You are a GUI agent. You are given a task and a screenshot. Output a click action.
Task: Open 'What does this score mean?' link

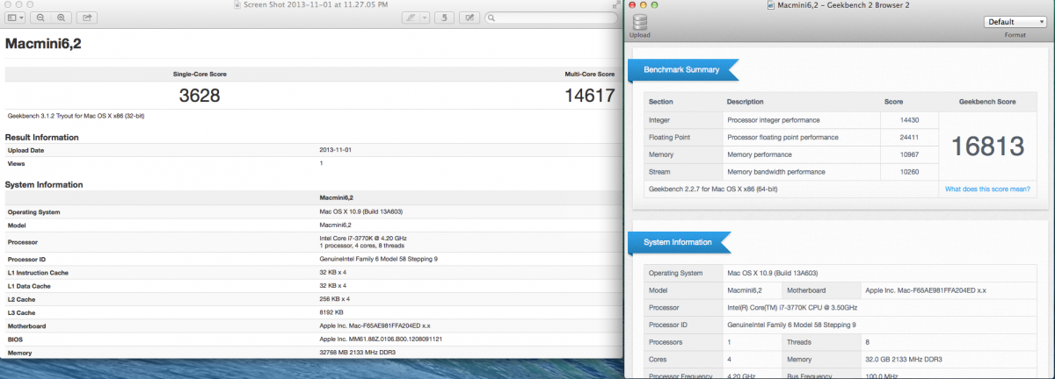point(986,189)
